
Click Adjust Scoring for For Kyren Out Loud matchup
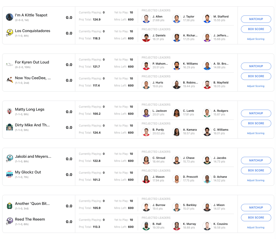pyautogui.click(x=255, y=86)
